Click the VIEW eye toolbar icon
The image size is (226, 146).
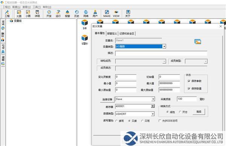tap(116, 14)
